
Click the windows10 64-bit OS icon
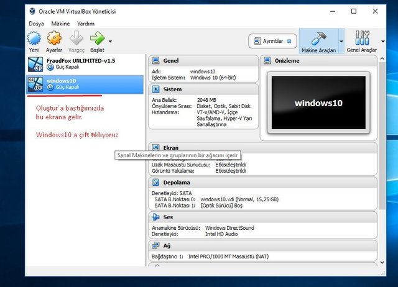coord(35,84)
